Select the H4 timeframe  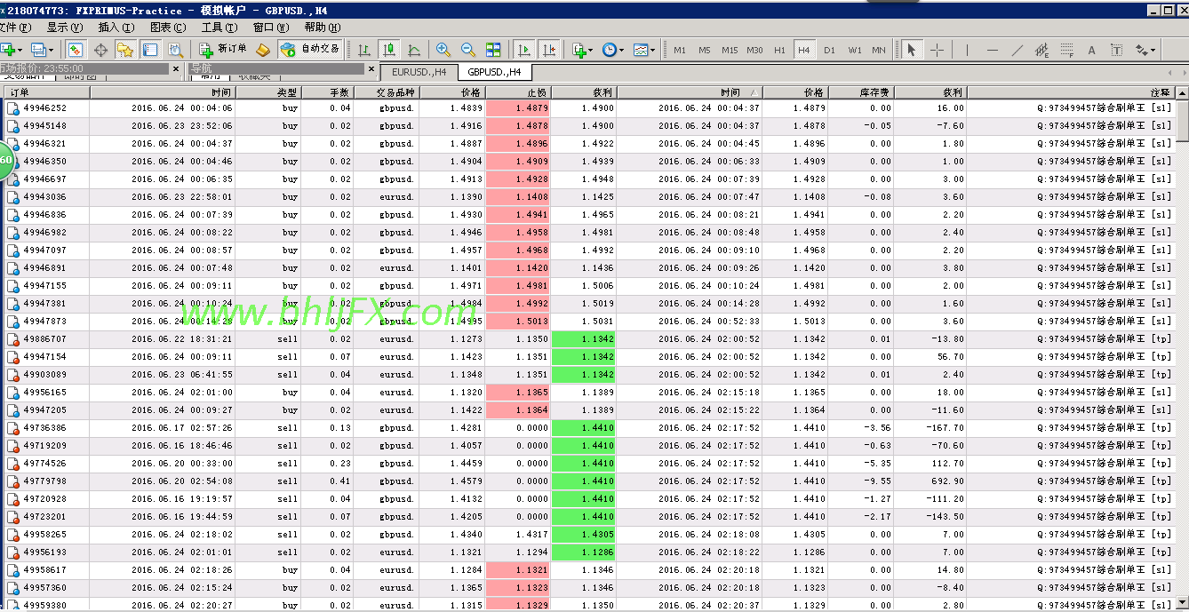pos(804,50)
